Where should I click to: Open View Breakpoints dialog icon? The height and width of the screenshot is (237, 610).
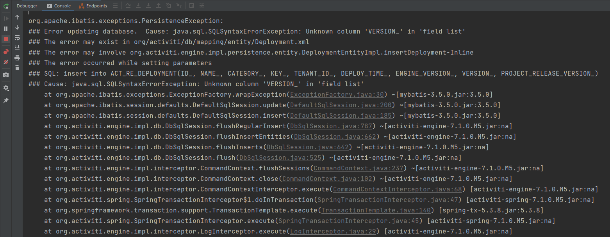(x=6, y=52)
